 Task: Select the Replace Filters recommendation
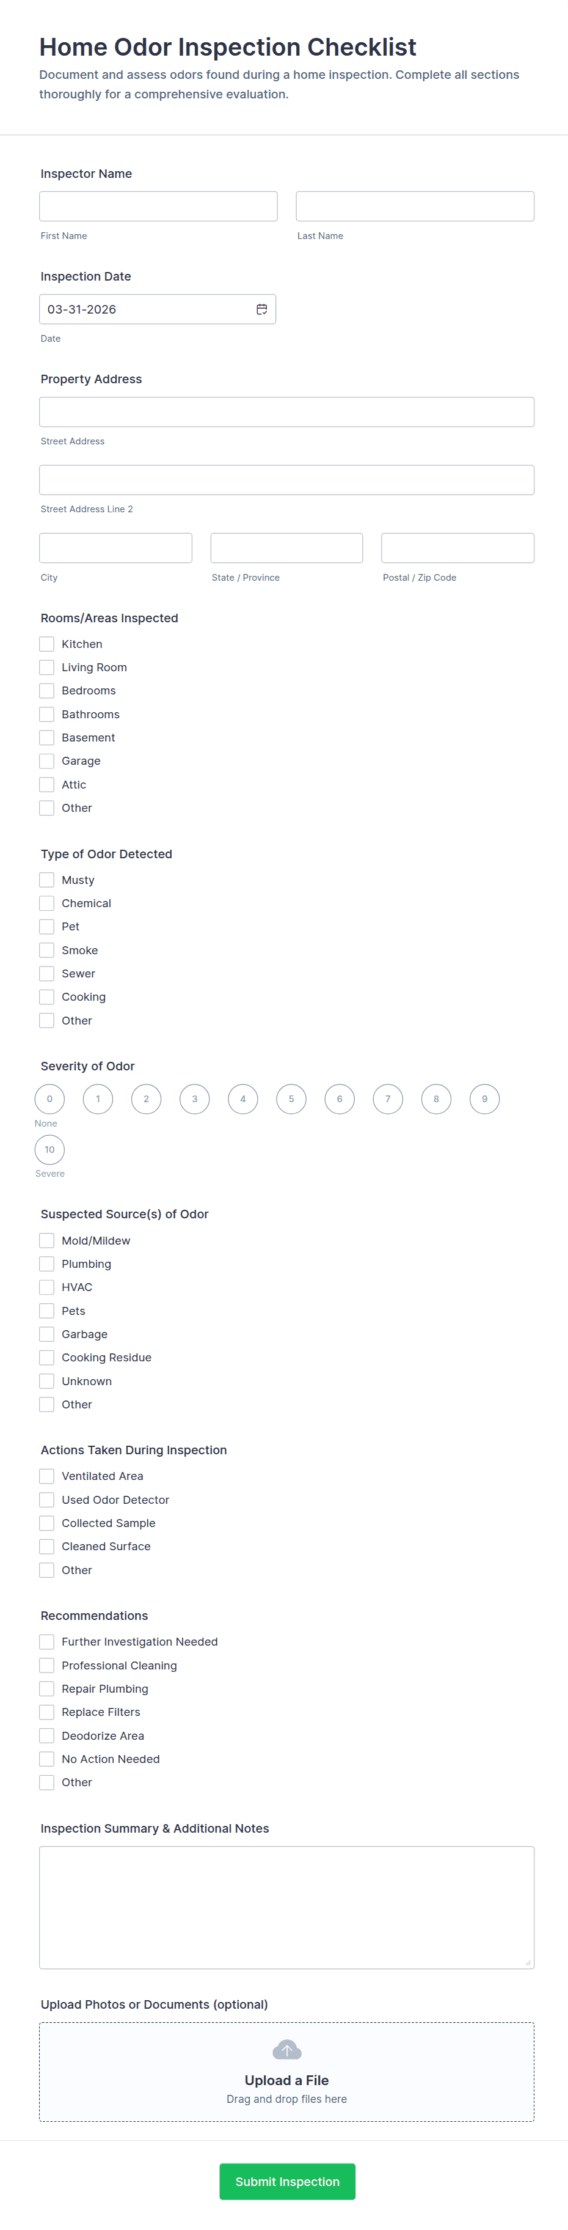(x=46, y=1712)
